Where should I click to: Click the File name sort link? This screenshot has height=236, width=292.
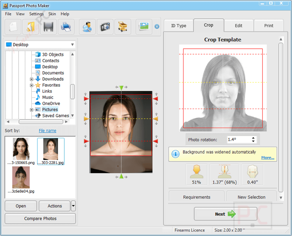coord(47,131)
